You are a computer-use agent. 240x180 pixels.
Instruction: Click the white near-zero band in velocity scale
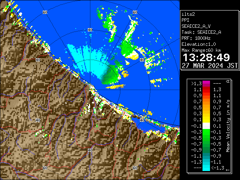pyautogui.click(x=206, y=126)
